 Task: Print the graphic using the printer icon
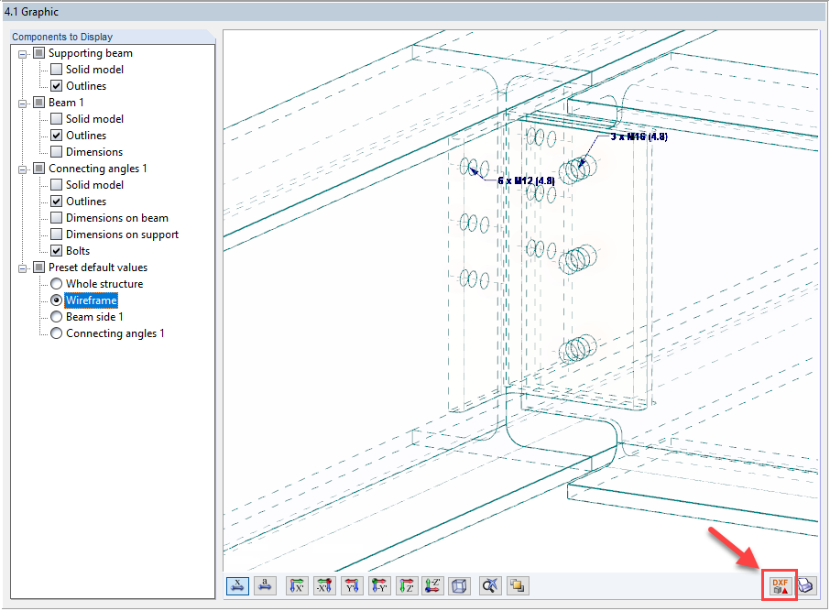(x=806, y=585)
